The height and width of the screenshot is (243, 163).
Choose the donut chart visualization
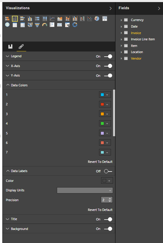pyautogui.click(x=75, y=25)
